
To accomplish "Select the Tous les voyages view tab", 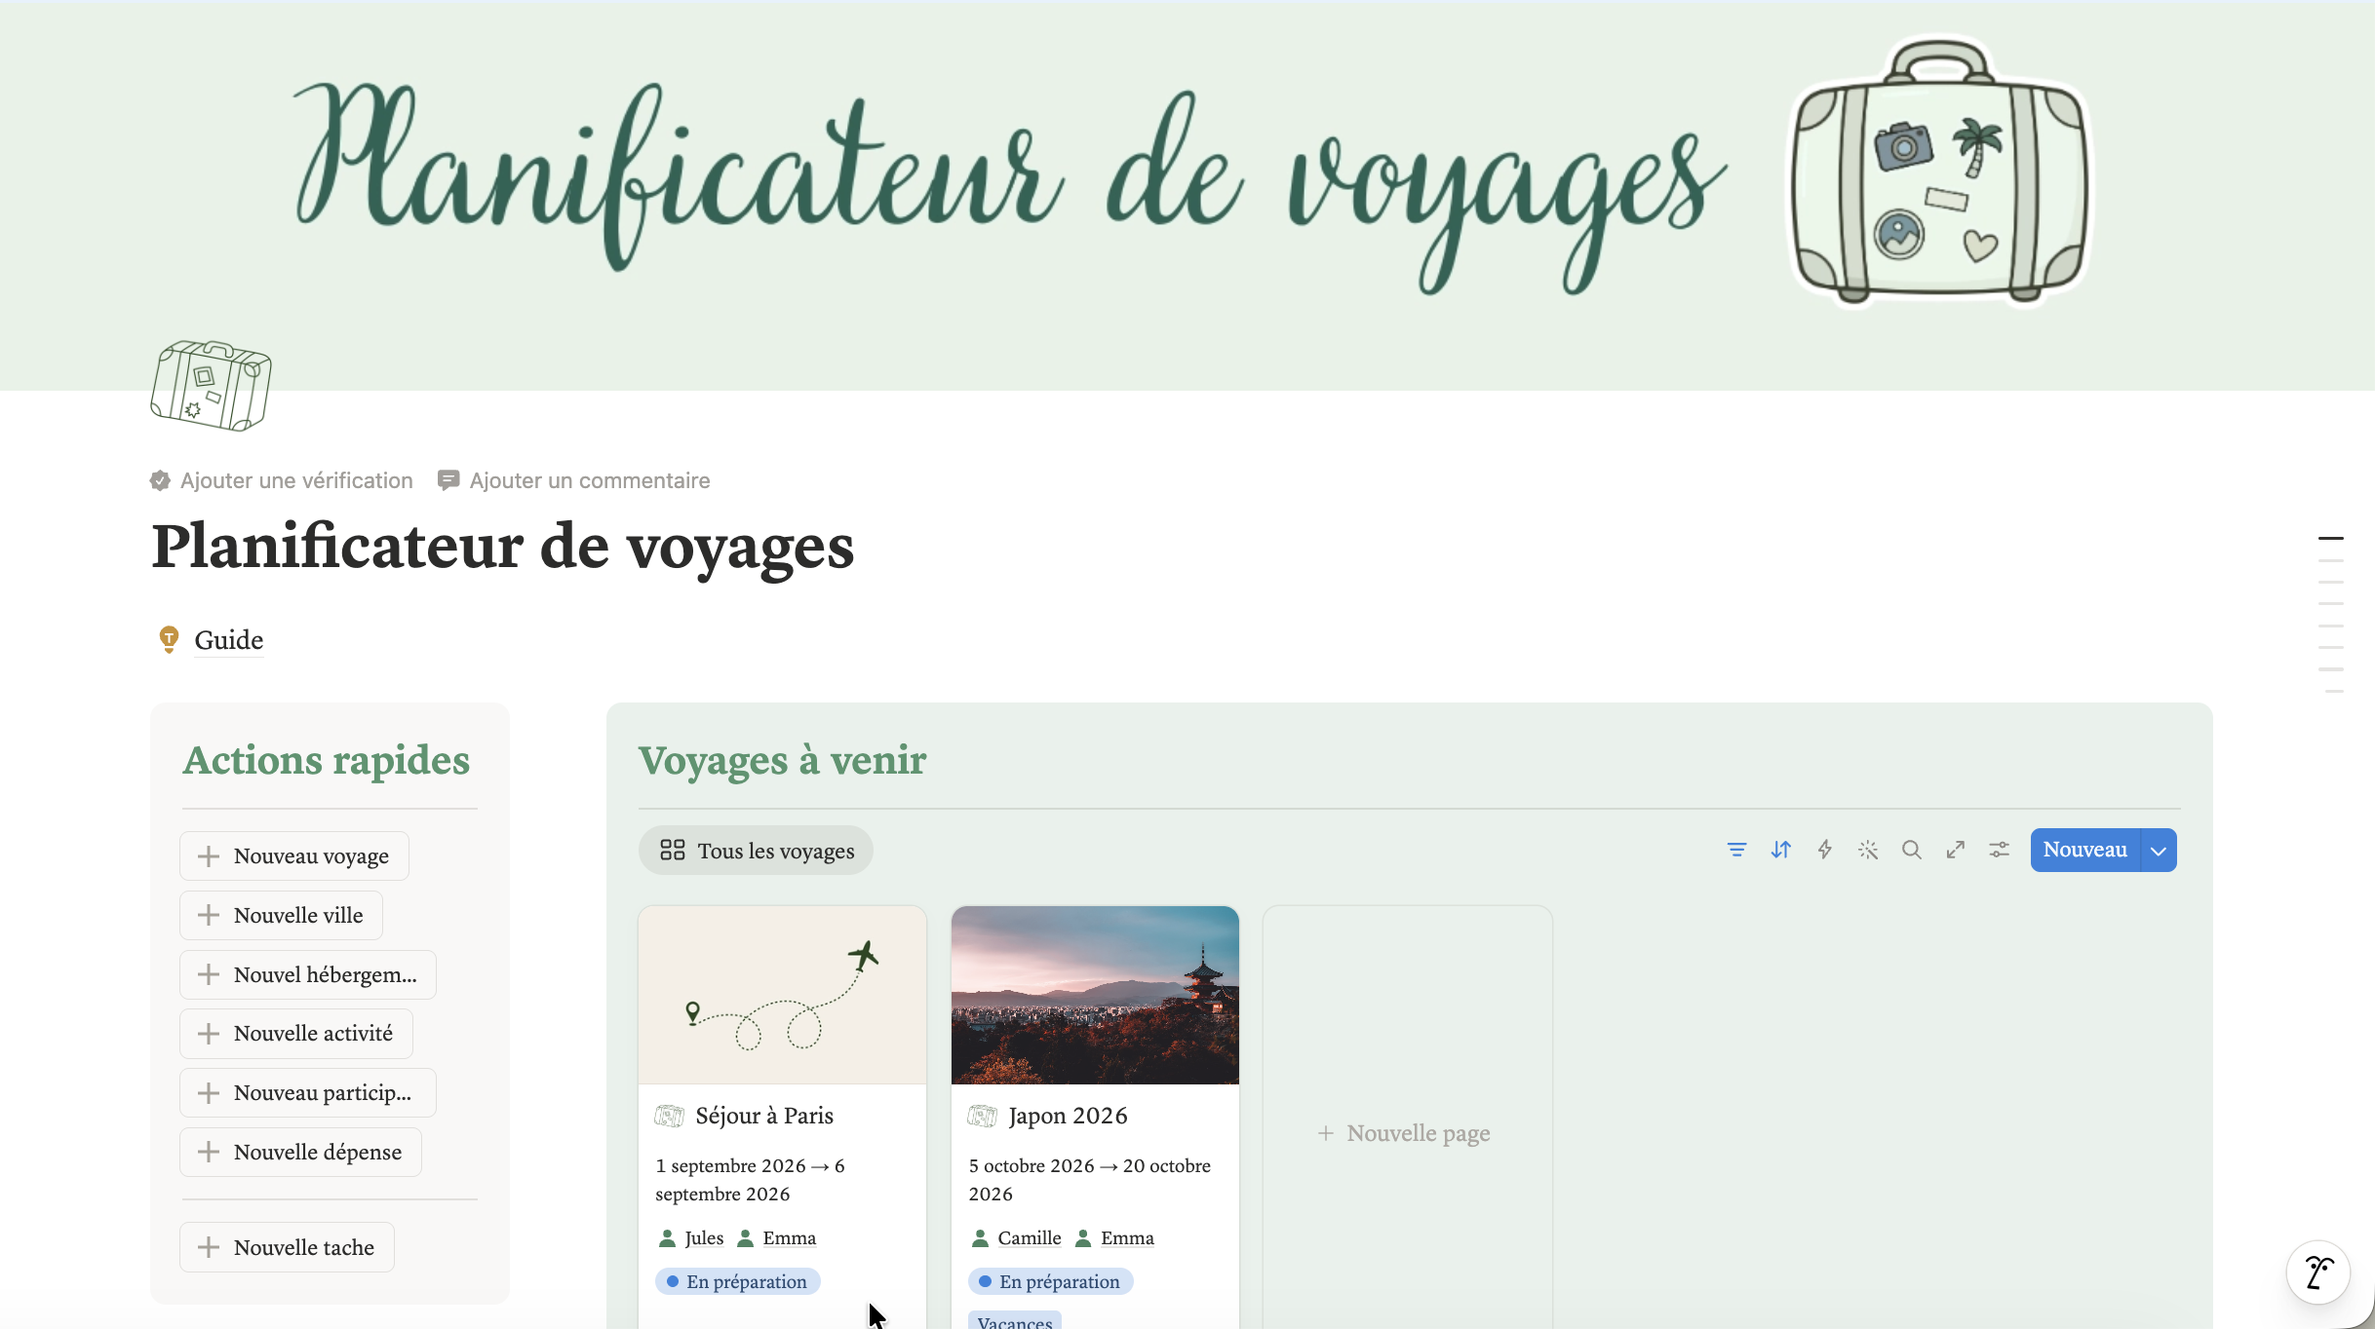I will (757, 851).
